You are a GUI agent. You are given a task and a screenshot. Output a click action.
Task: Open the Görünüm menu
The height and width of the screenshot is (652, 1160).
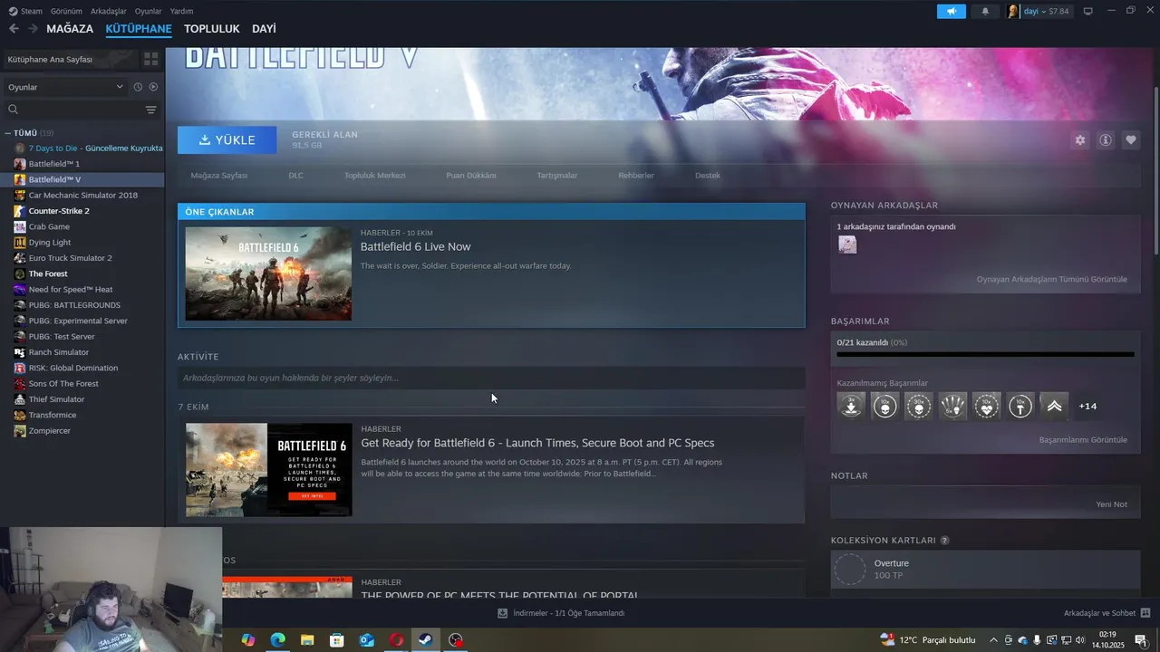point(66,11)
